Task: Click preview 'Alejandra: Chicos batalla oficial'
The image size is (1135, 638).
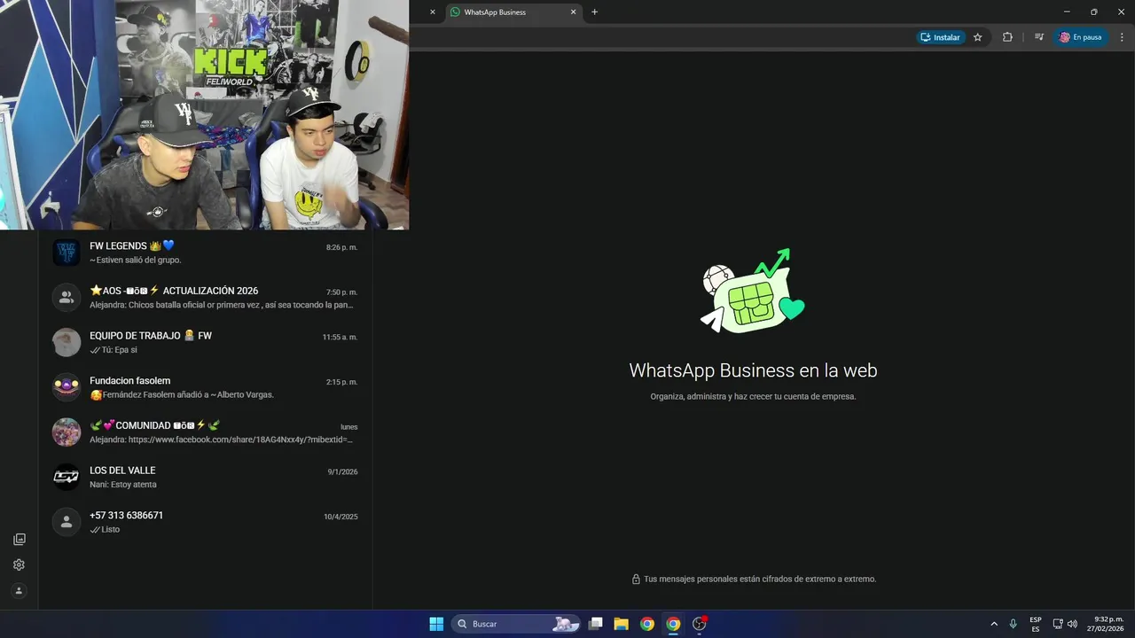Action: (x=222, y=305)
